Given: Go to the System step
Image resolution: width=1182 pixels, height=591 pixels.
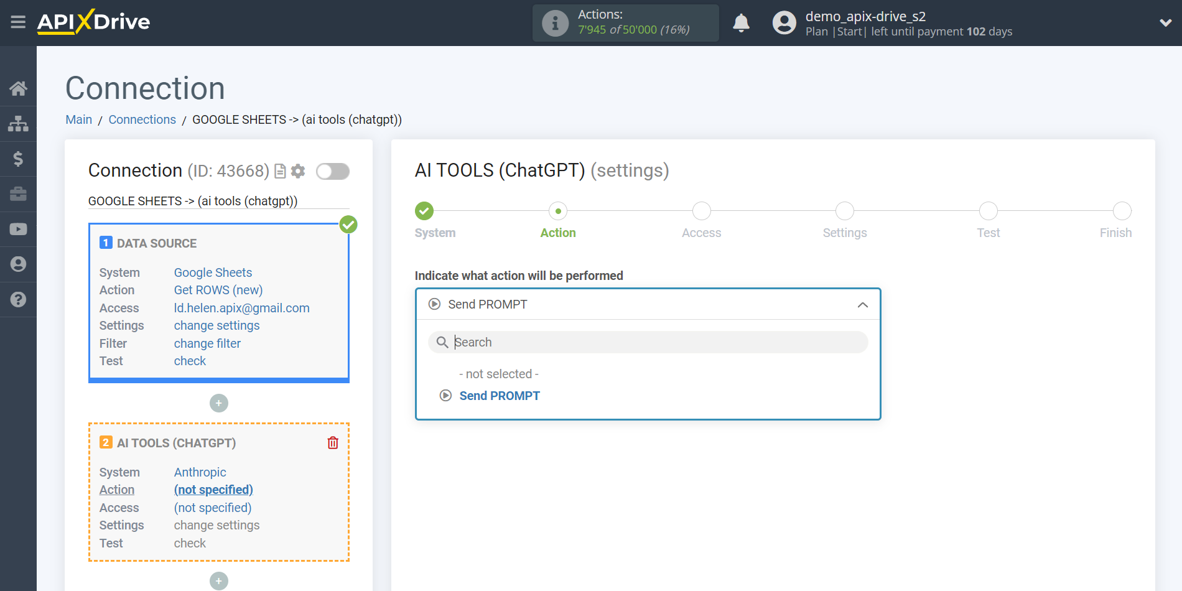Looking at the screenshot, I should [x=424, y=211].
